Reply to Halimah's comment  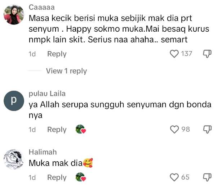(x=57, y=177)
